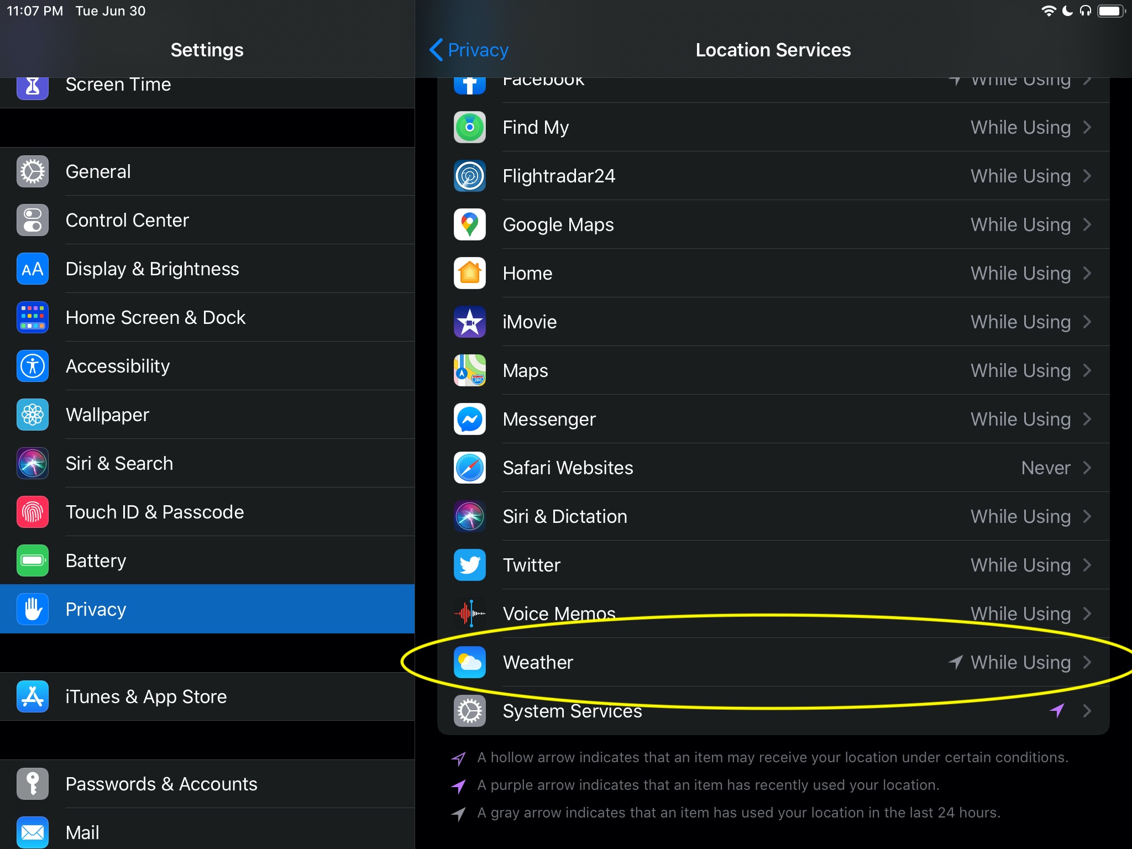1132x849 pixels.
Task: Open Safari Websites chevron showing Never
Action: click(1087, 468)
